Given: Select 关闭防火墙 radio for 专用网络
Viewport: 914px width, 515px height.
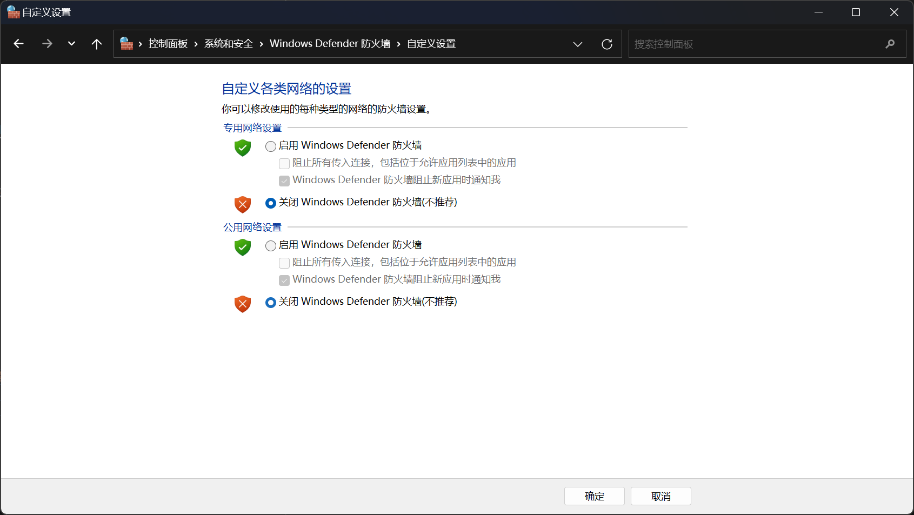Looking at the screenshot, I should (x=271, y=203).
